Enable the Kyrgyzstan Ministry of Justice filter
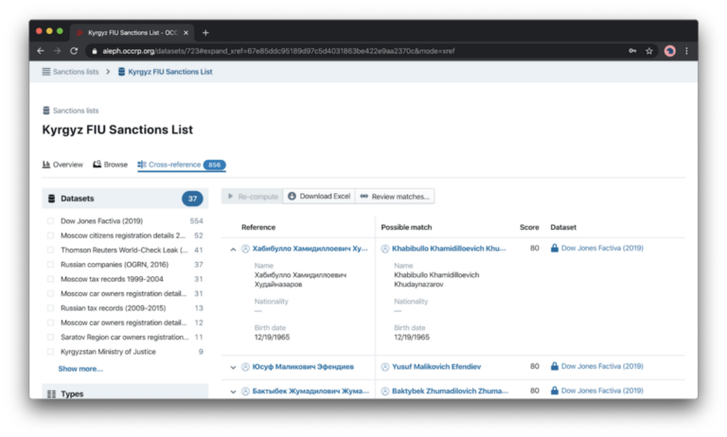The image size is (727, 437). [51, 352]
